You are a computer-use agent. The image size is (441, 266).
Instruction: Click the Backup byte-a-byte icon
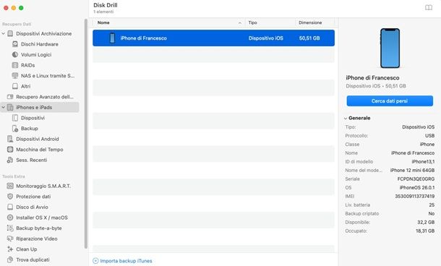click(10, 228)
